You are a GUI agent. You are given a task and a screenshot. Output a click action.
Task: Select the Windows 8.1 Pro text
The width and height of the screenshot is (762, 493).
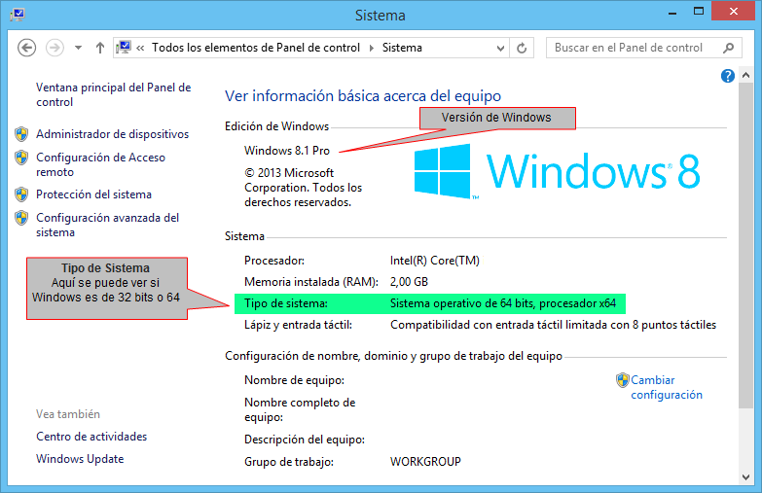coord(287,151)
